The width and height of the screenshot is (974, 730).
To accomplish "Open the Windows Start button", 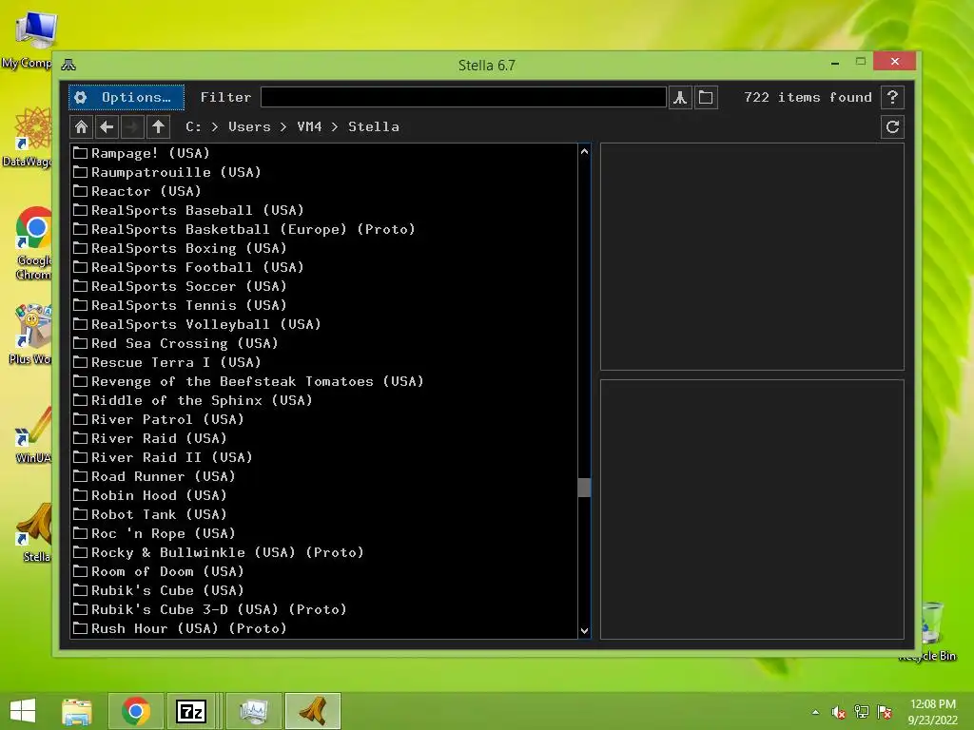I will 23,711.
